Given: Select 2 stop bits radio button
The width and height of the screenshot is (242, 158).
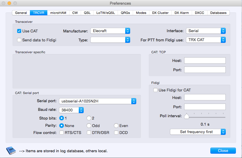Looking at the screenshot, I should click(89, 118).
